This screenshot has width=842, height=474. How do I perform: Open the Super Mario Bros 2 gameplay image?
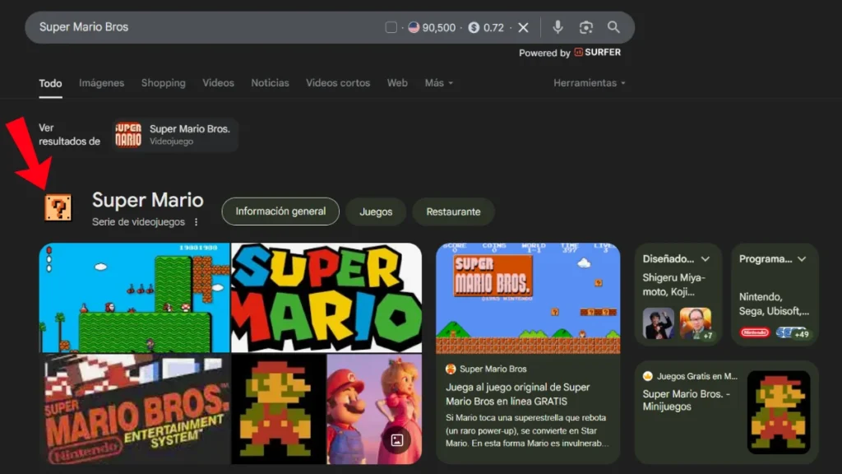tap(134, 298)
